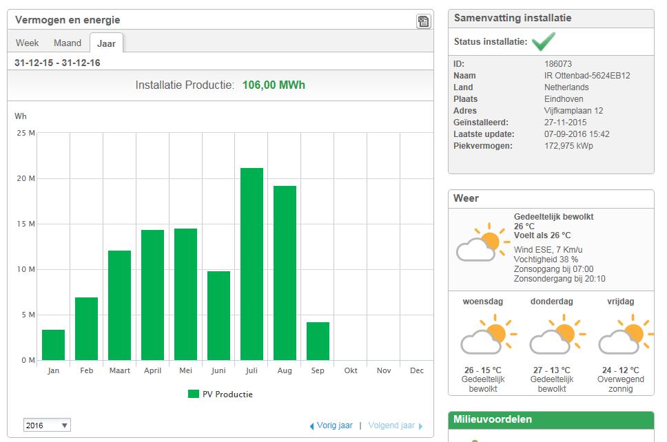
Task: Click the Aug production bar
Action: click(x=285, y=273)
